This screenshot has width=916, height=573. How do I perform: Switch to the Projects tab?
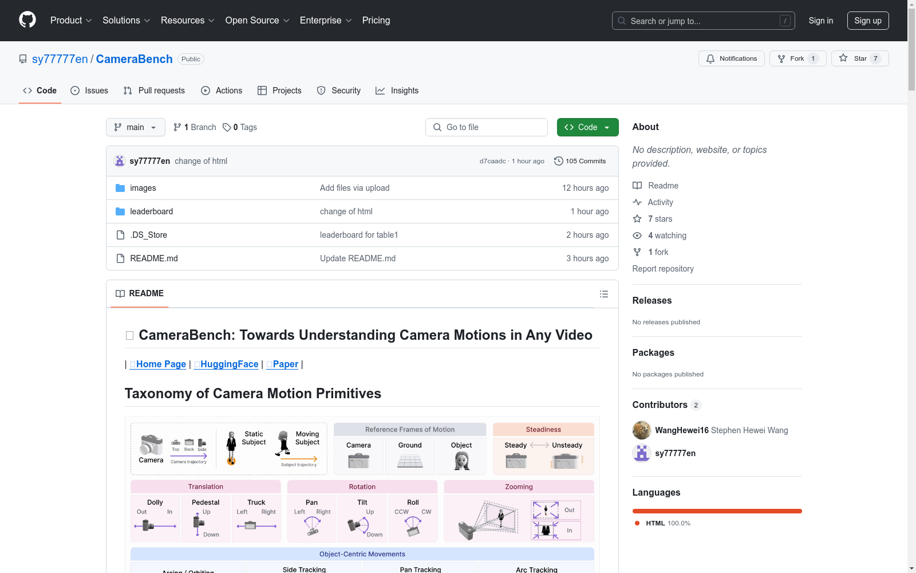tap(279, 91)
